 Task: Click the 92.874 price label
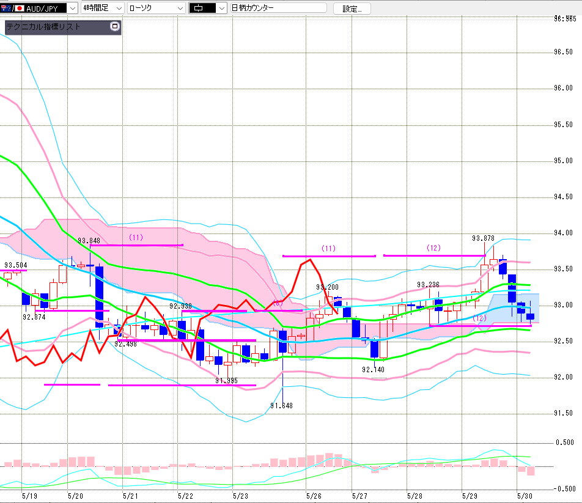click(34, 317)
